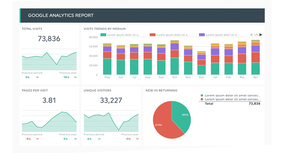This screenshot has height=153, width=287.
Task: Click the Pages Per Visit sparkline chart
Action: [x=49, y=121]
